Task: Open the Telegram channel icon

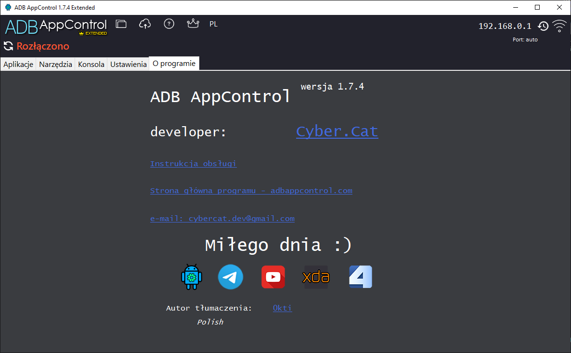Action: click(231, 277)
